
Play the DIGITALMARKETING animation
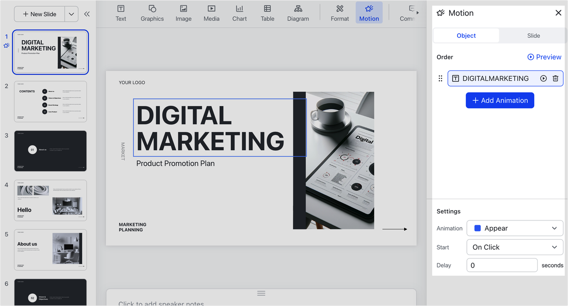pyautogui.click(x=543, y=78)
